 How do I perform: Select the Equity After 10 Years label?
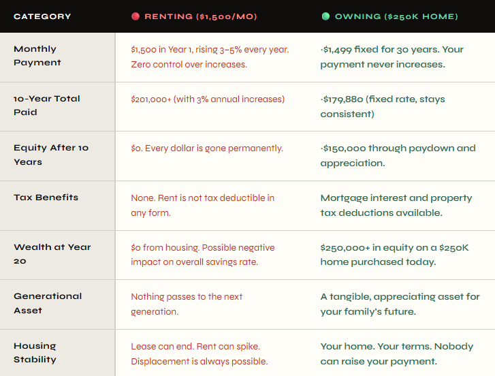[x=50, y=155]
